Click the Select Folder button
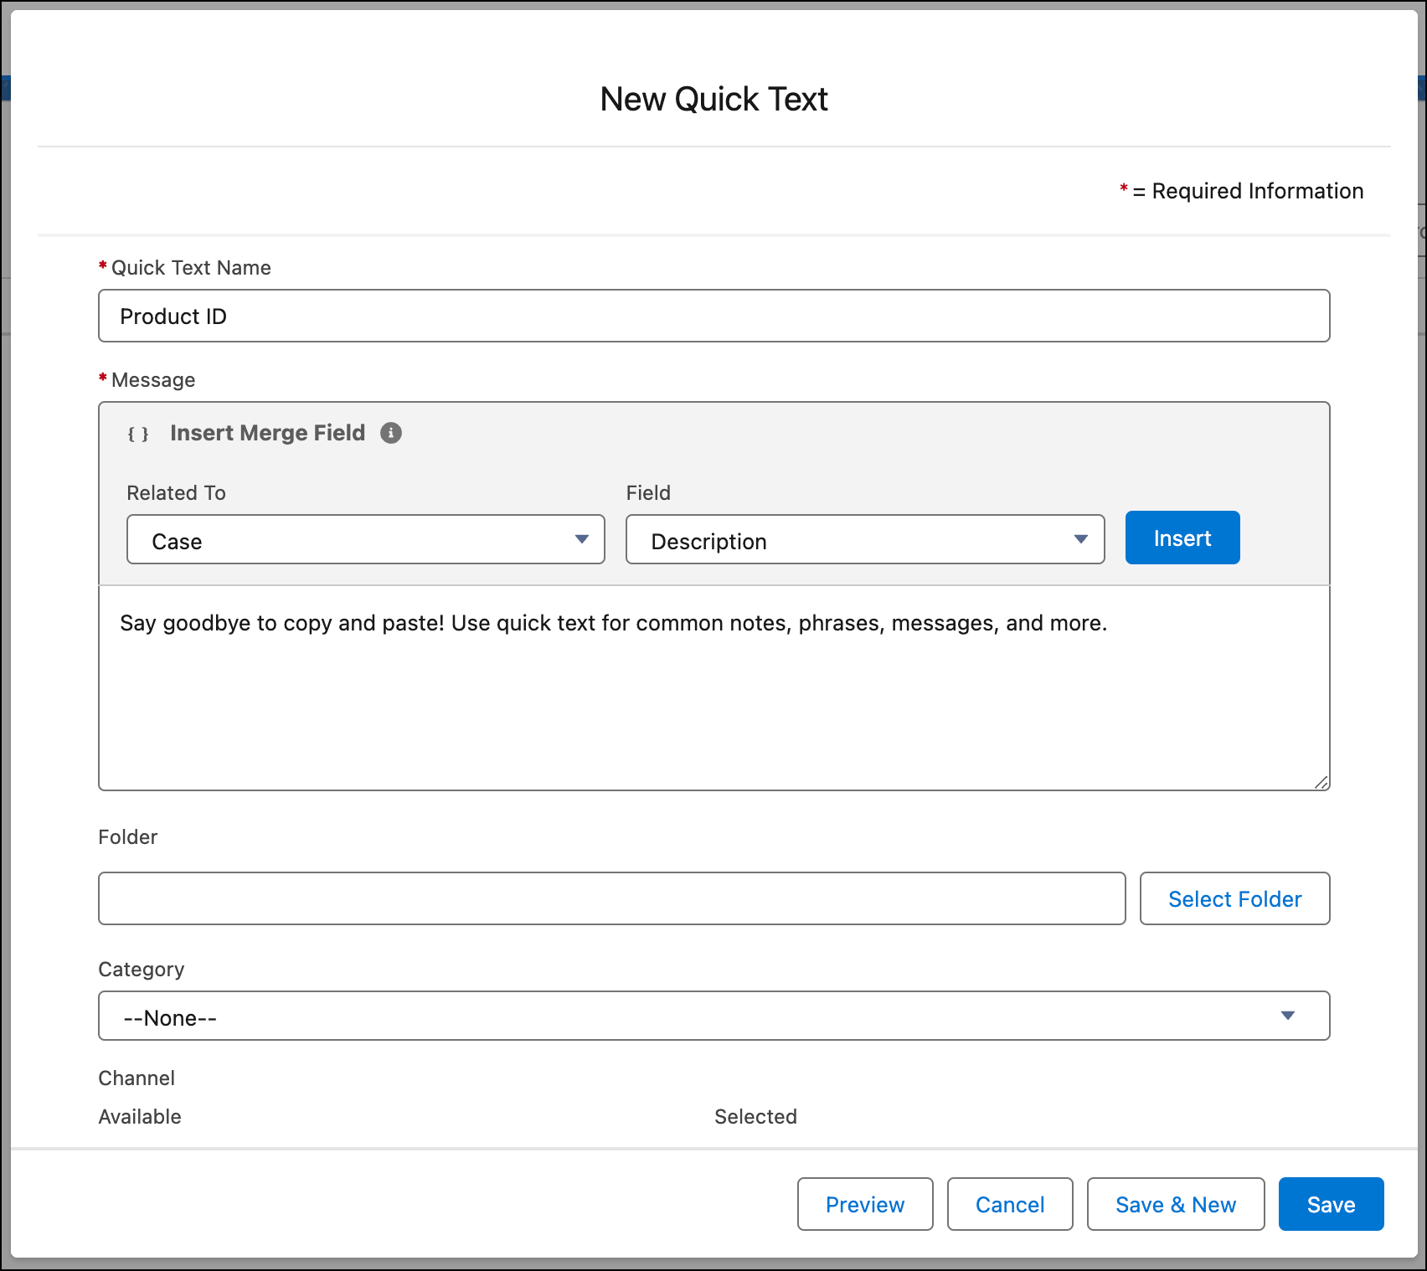The height and width of the screenshot is (1271, 1427). coord(1235,898)
